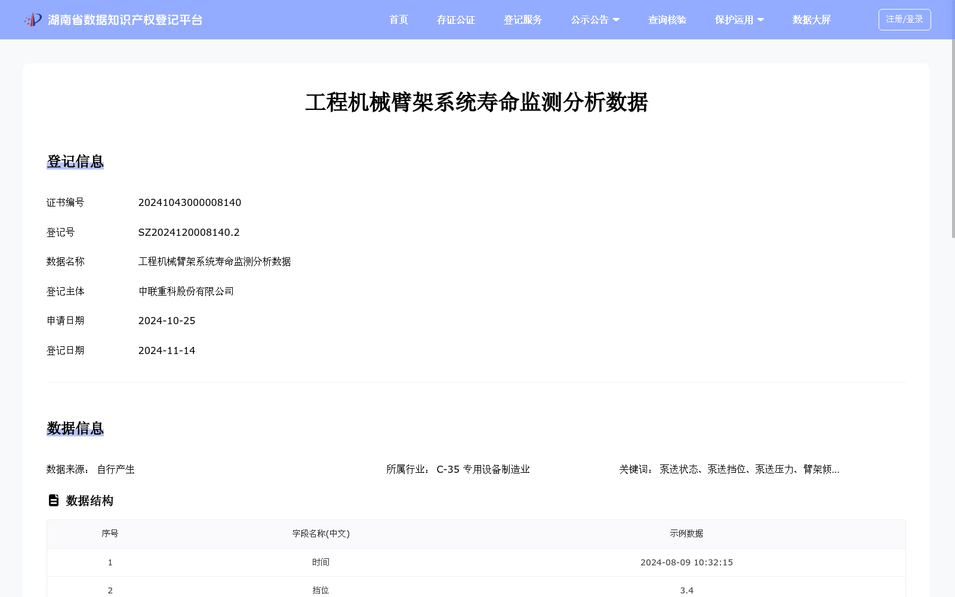Click the 证书编号 label
Screen dimensions: 955x597
66,202
